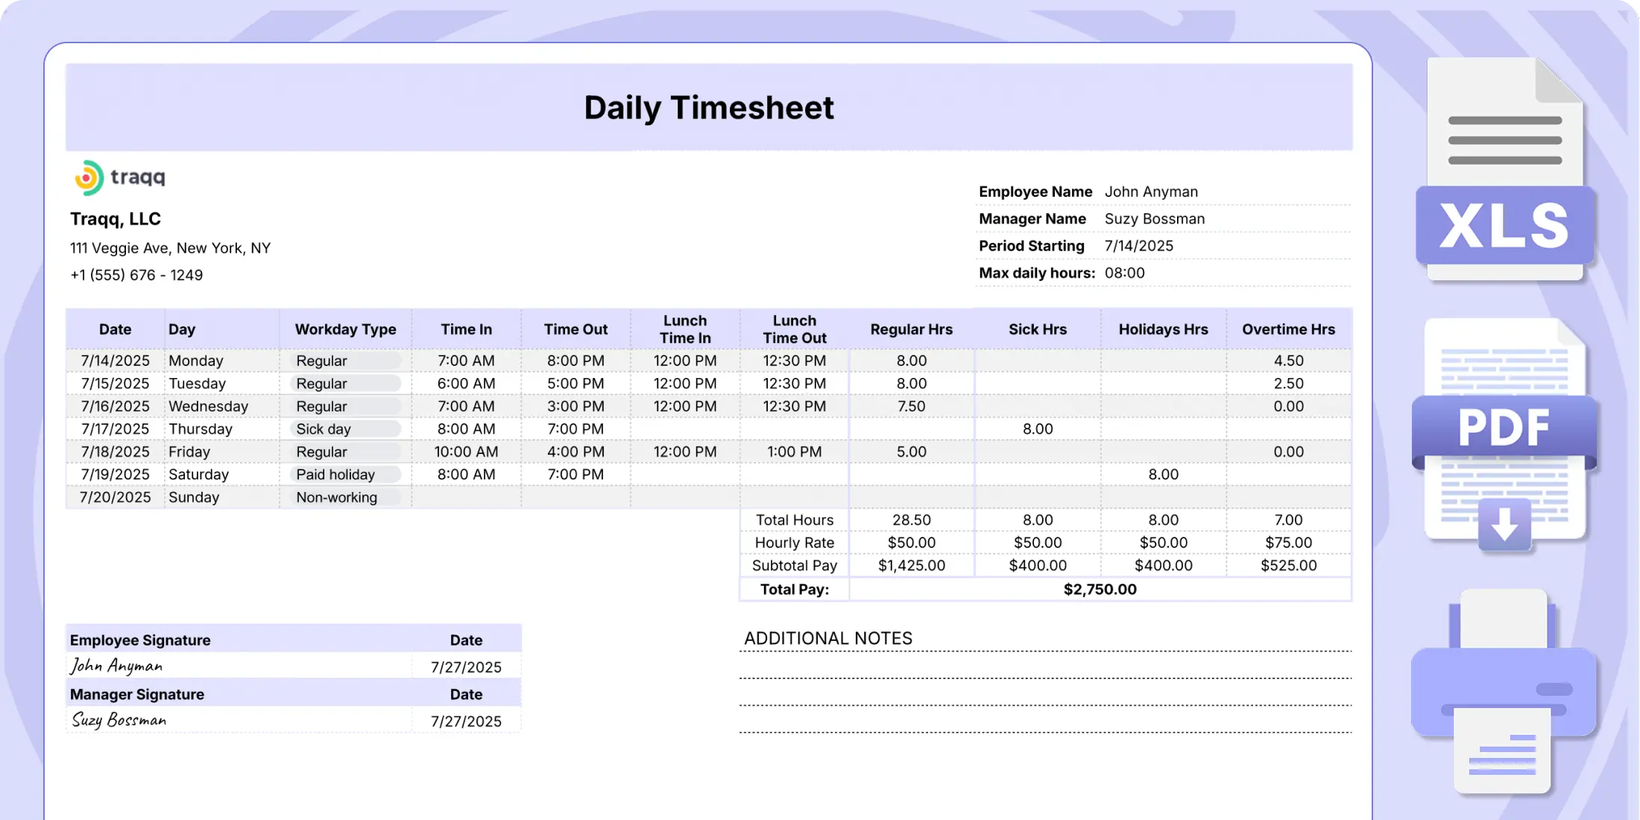
Task: Click Thursday's sick hours 8.00
Action: point(1037,429)
